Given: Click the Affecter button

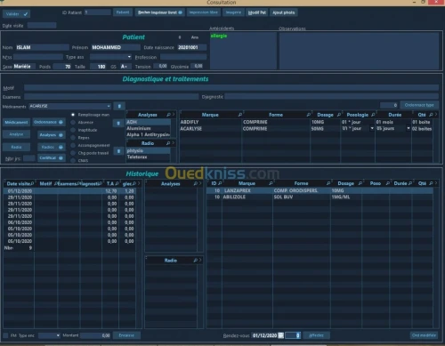Looking at the screenshot, I should [316, 335].
